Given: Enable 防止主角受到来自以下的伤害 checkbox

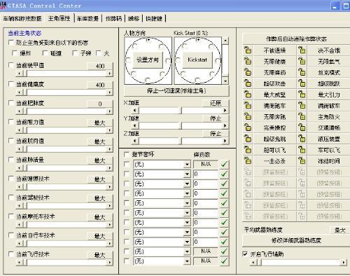Looking at the screenshot, I should [10, 43].
